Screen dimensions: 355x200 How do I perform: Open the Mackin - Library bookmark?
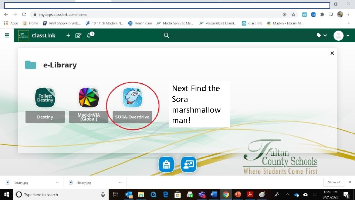[x=285, y=23]
